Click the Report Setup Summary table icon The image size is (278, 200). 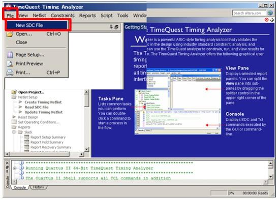(x=26, y=137)
